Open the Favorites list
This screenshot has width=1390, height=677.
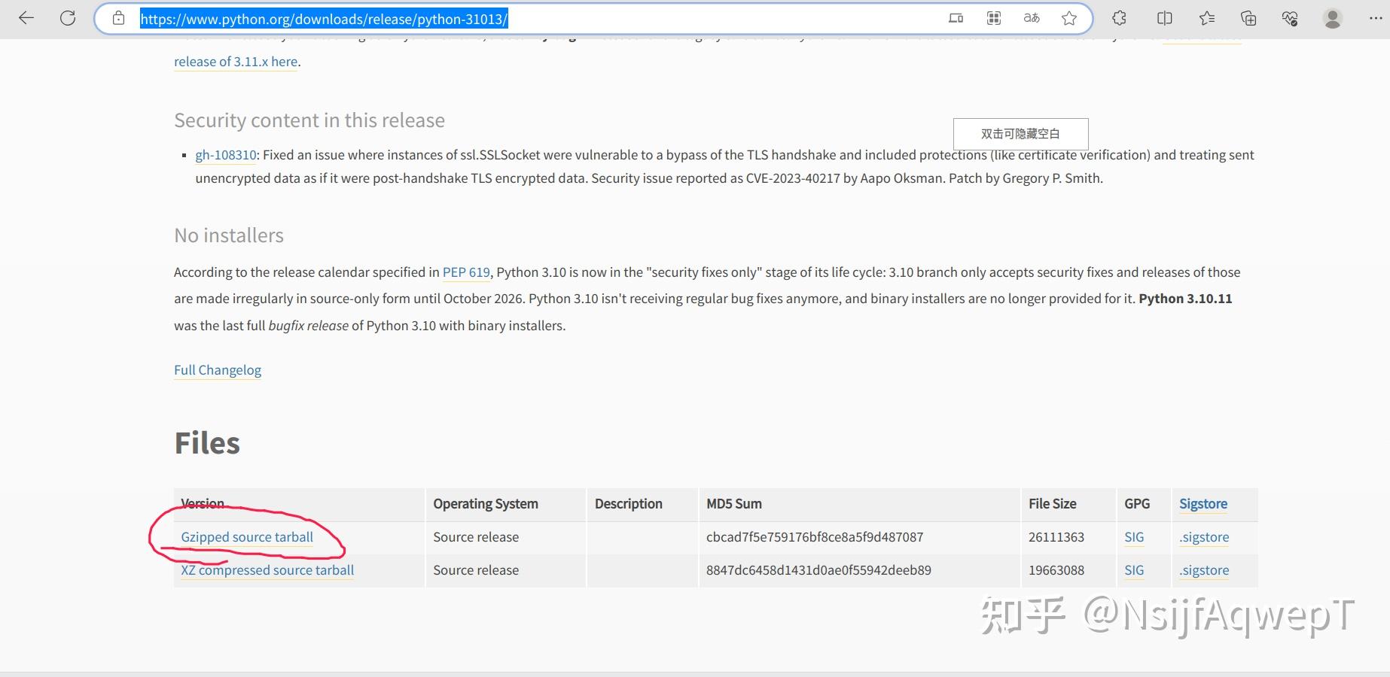pyautogui.click(x=1206, y=17)
